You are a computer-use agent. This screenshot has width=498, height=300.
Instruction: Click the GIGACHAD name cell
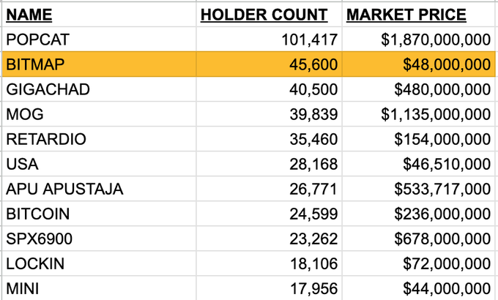48,89
